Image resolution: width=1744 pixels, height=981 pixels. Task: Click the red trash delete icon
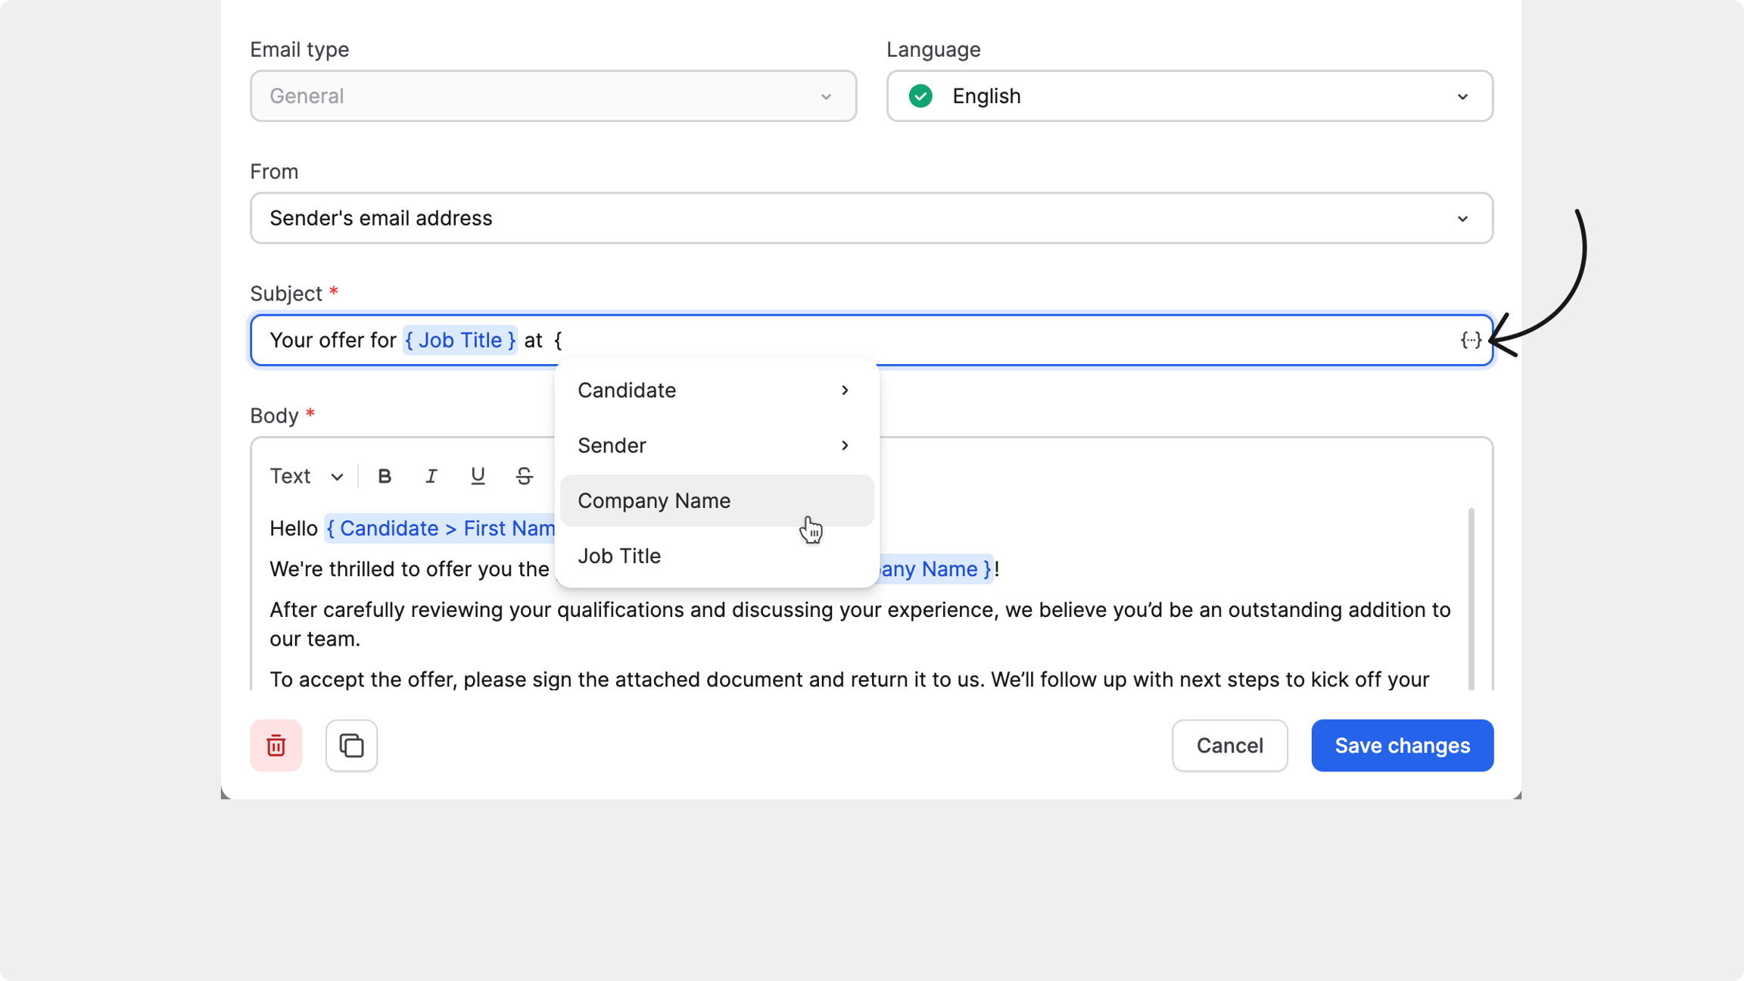(276, 746)
